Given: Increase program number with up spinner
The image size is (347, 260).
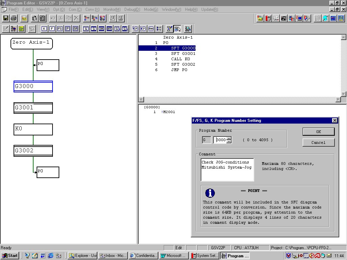Looking at the screenshot, I should [229, 138].
